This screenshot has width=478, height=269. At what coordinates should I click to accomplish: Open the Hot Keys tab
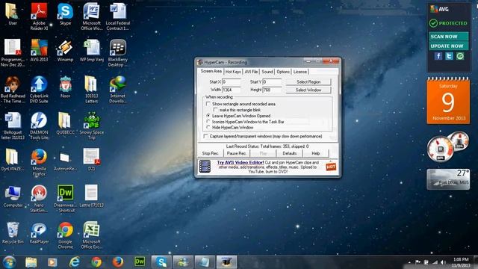pos(233,72)
